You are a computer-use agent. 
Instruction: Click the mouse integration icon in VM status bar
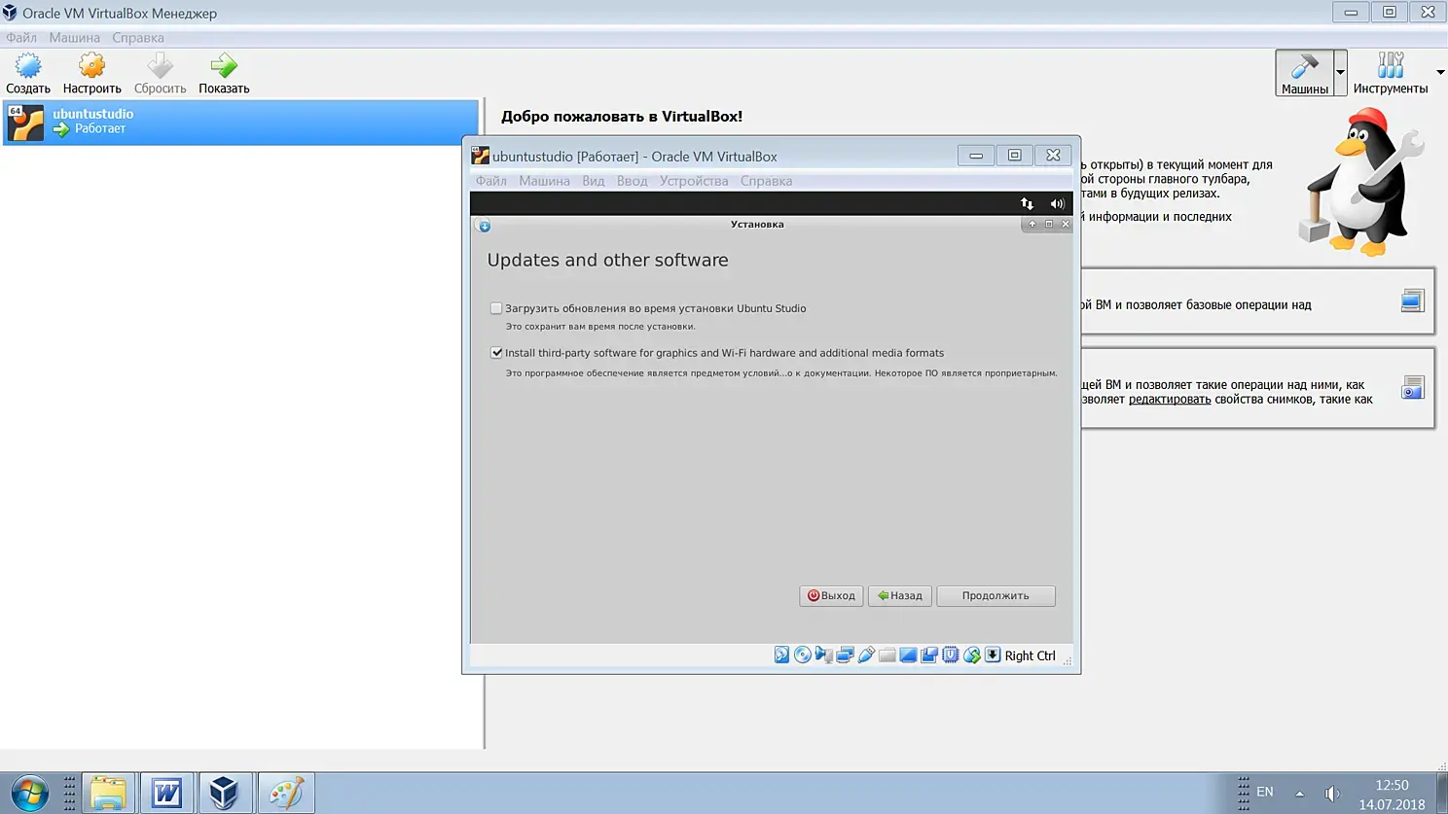(971, 655)
